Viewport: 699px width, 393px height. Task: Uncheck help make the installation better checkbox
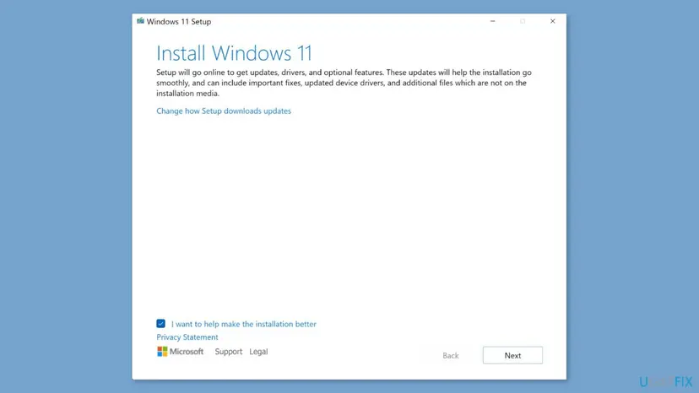[x=161, y=324]
